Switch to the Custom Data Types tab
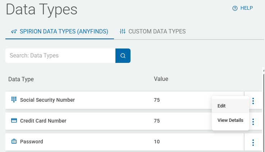The width and height of the screenshot is (265, 152). 157,31
